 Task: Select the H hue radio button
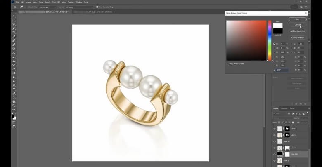(275, 44)
